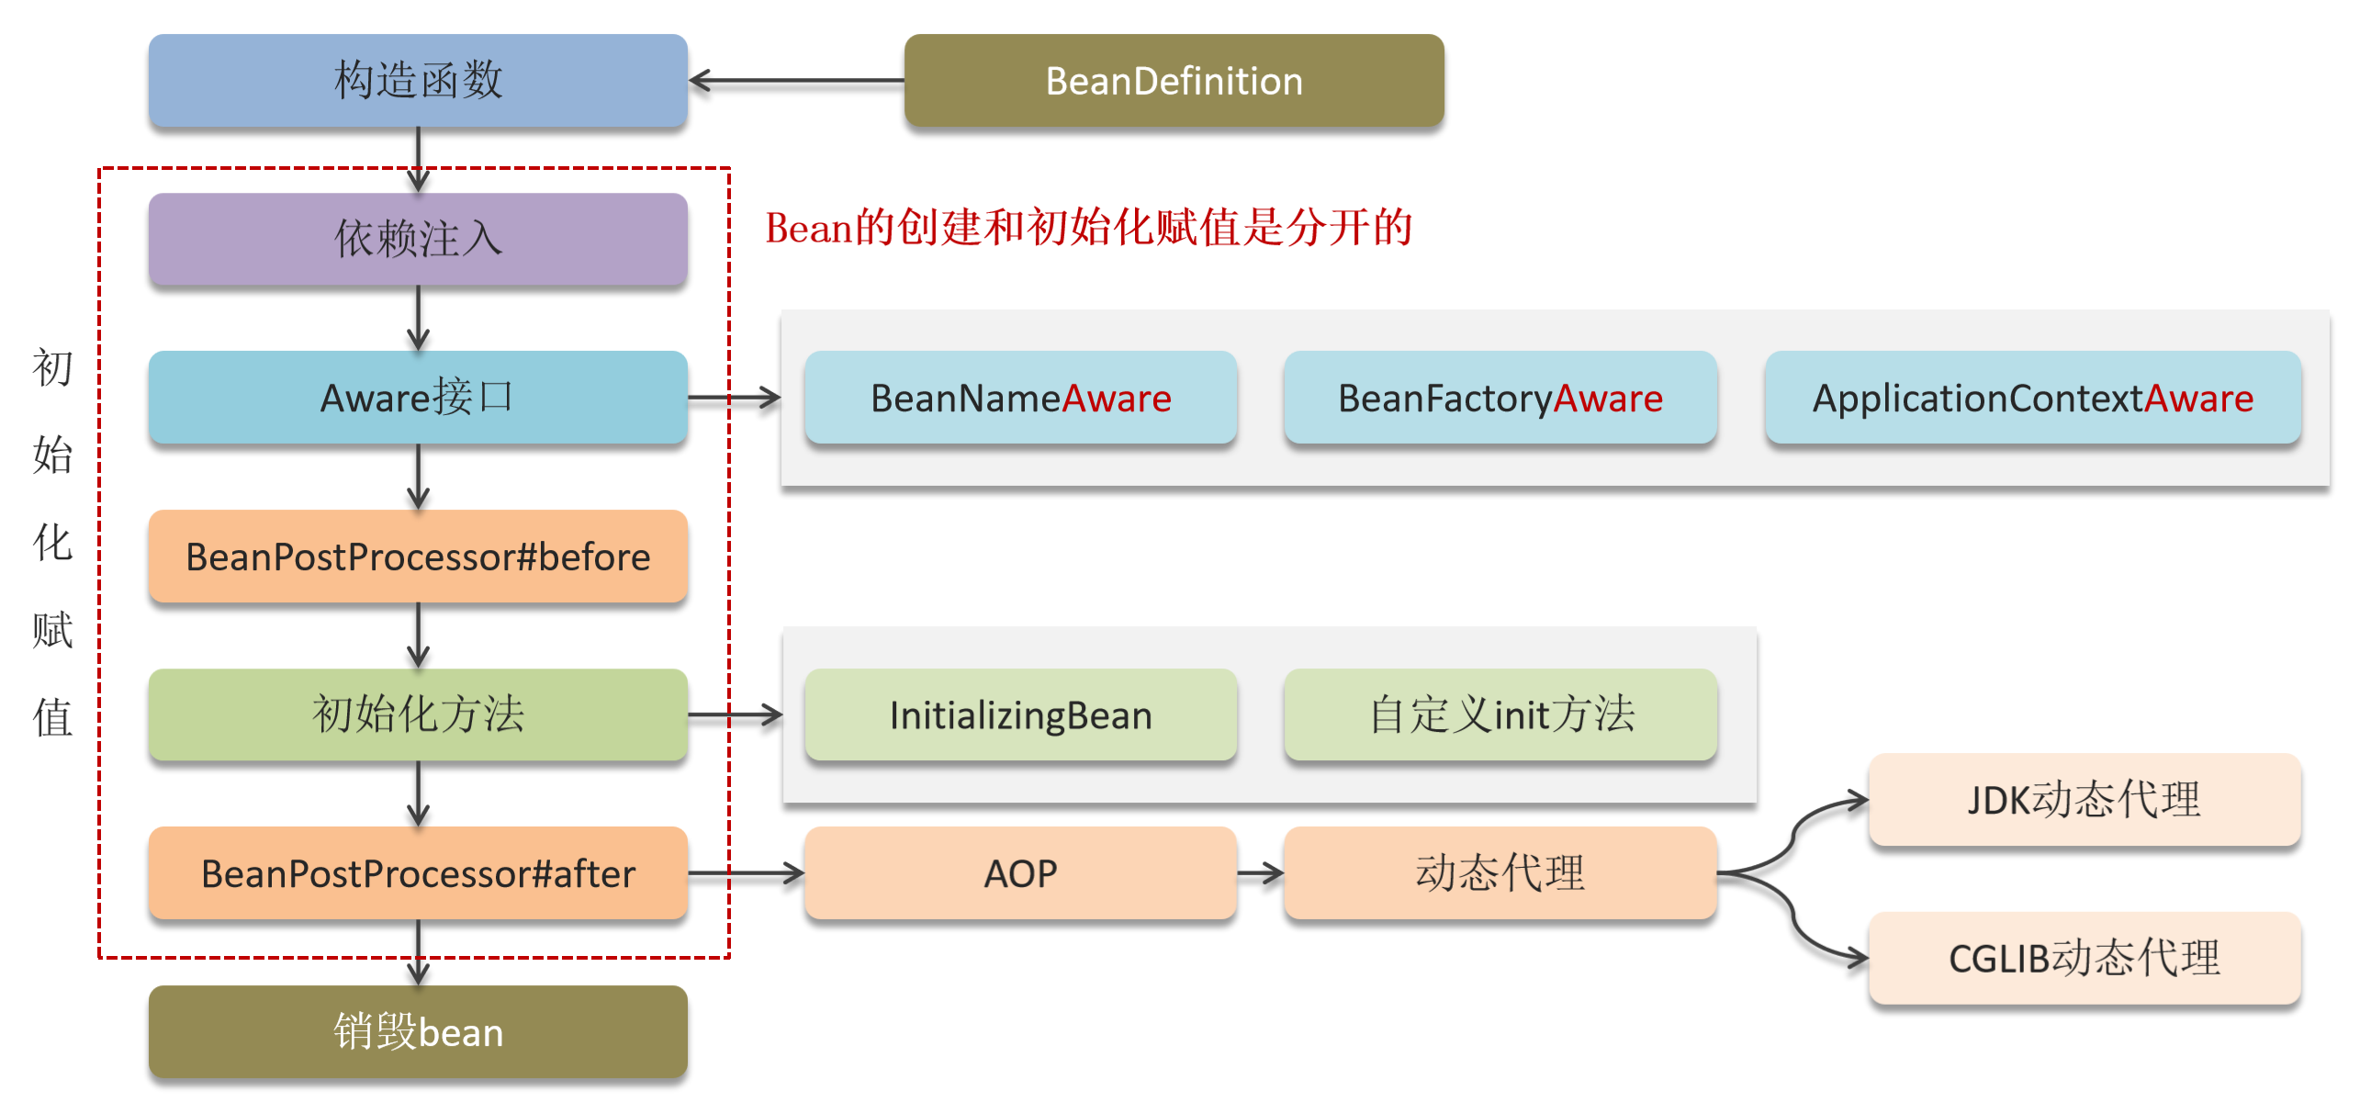Click the 构造函数 box
Image resolution: width=2371 pixels, height=1102 pixels.
pyautogui.click(x=418, y=80)
